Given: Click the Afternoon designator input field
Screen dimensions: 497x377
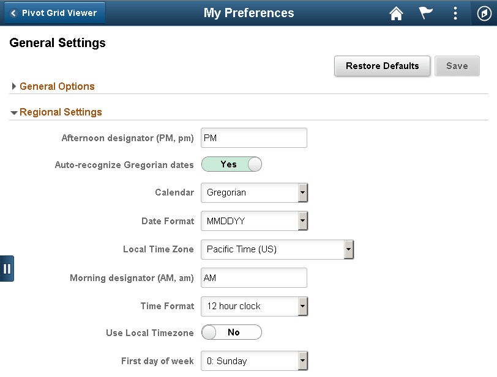Looking at the screenshot, I should [253, 137].
